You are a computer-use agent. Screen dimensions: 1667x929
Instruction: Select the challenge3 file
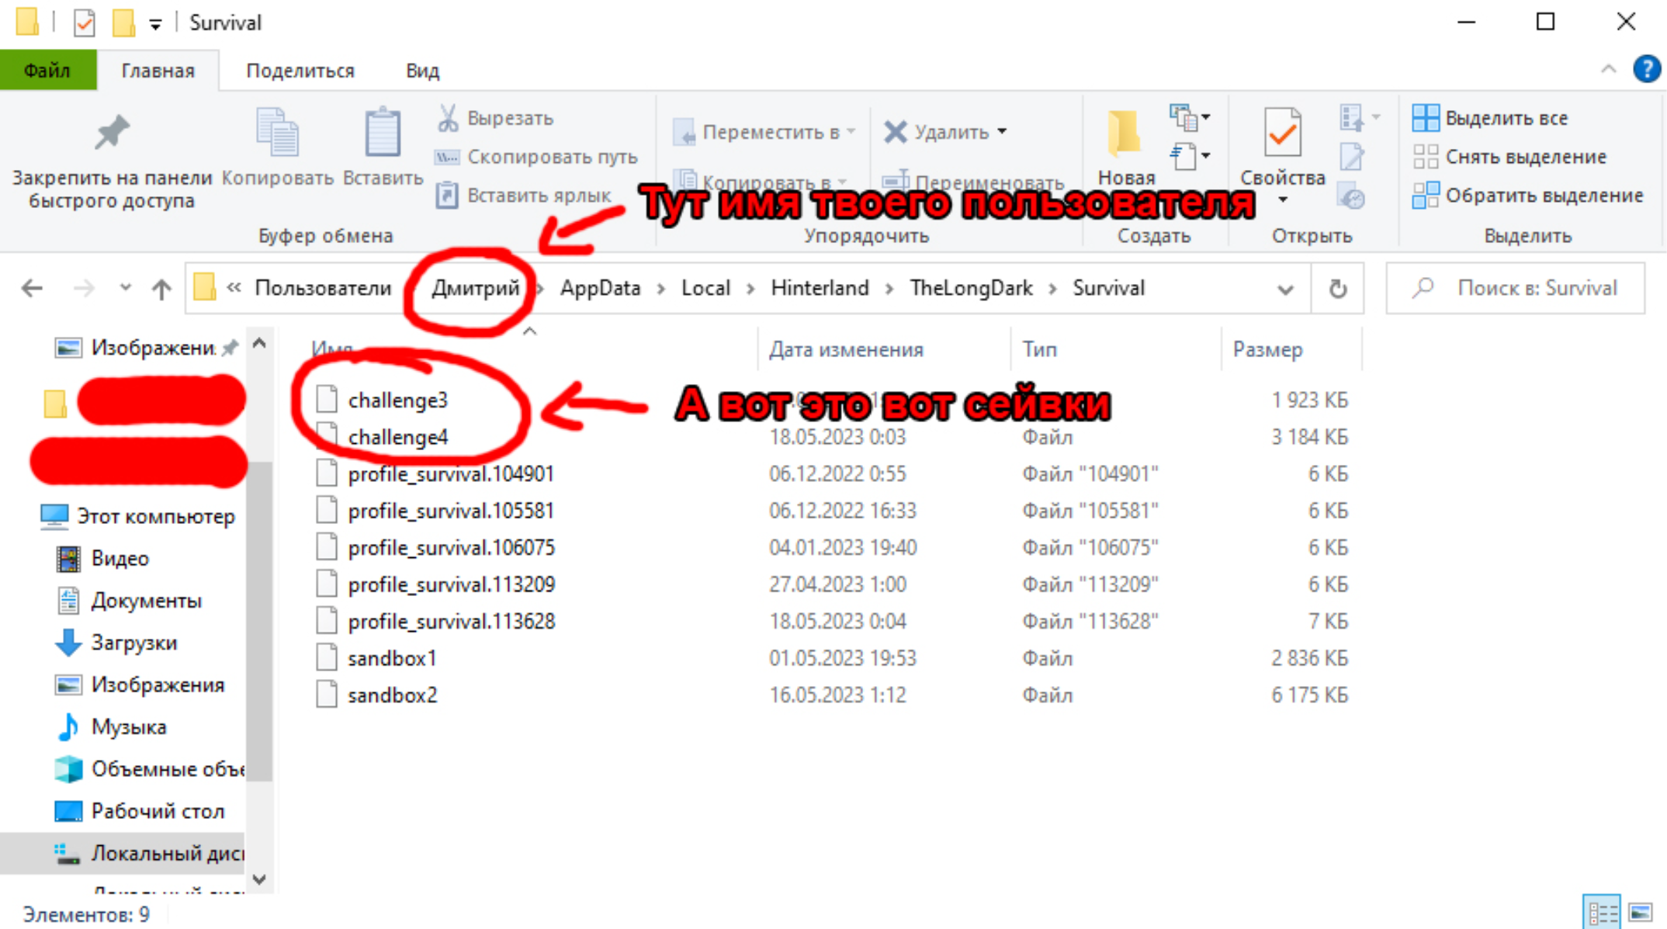pos(397,400)
